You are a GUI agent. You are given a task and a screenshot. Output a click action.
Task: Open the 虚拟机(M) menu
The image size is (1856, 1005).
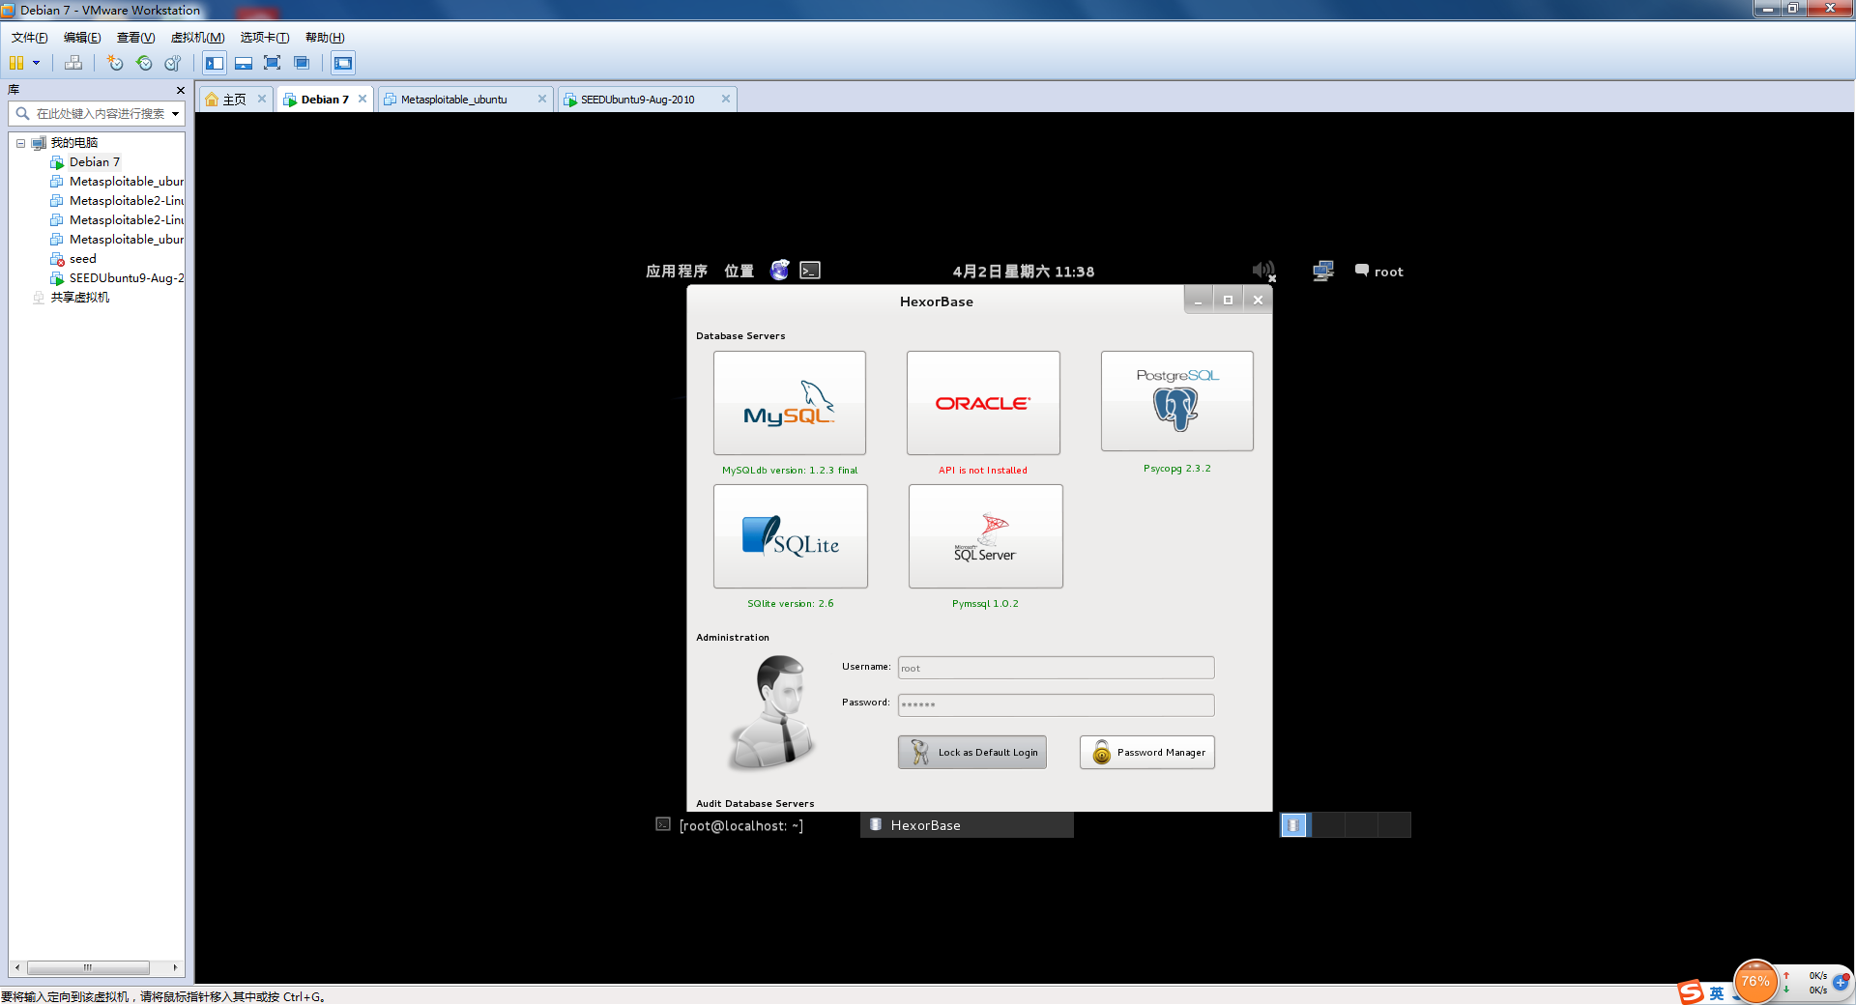click(197, 38)
